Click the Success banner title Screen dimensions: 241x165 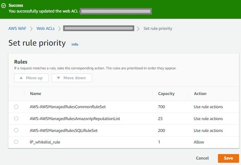coord(16,5)
